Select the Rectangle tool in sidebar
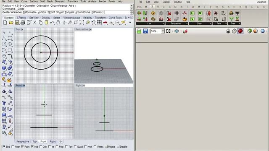 pyautogui.click(x=10, y=50)
